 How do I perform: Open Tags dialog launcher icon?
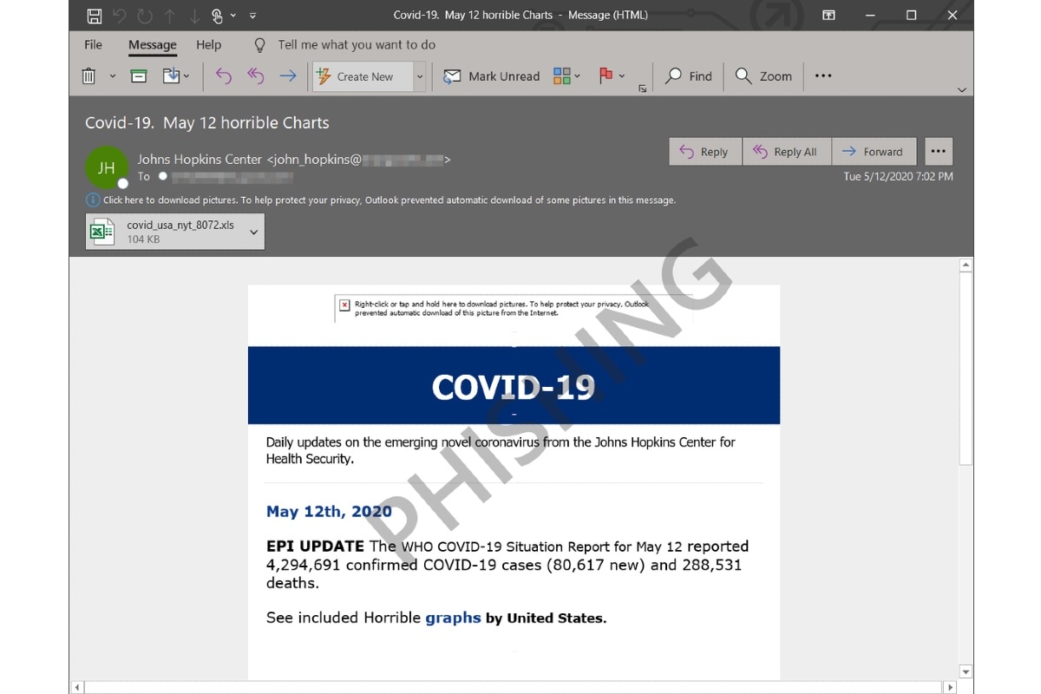point(642,88)
